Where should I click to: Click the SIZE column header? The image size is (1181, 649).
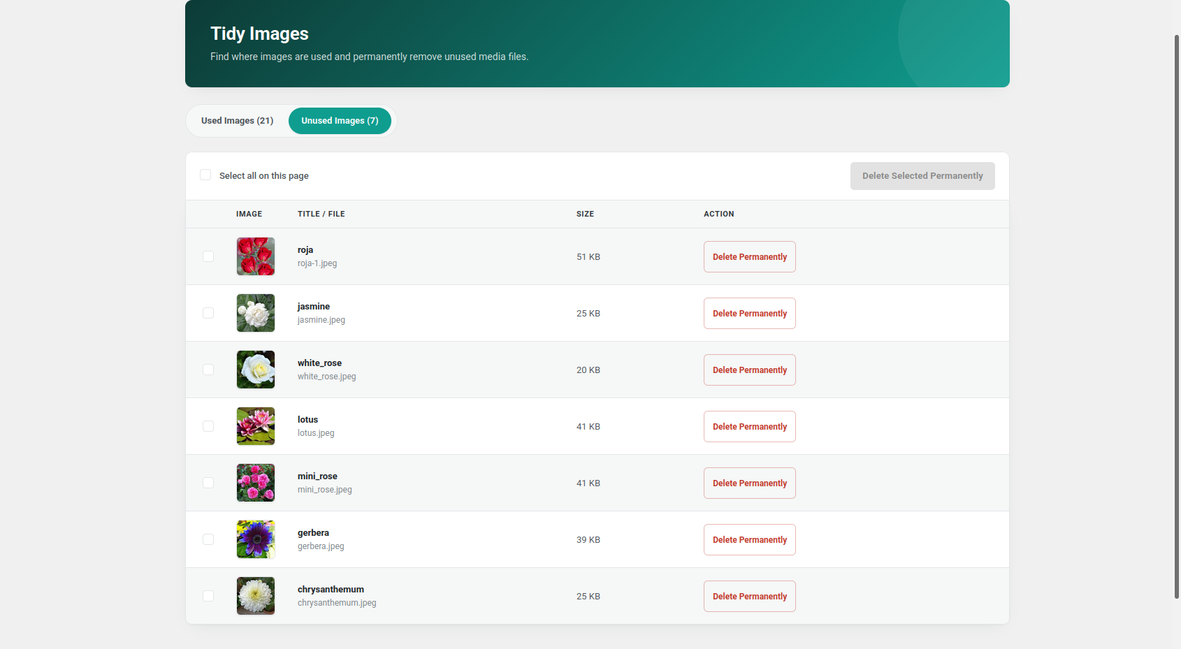coord(585,214)
